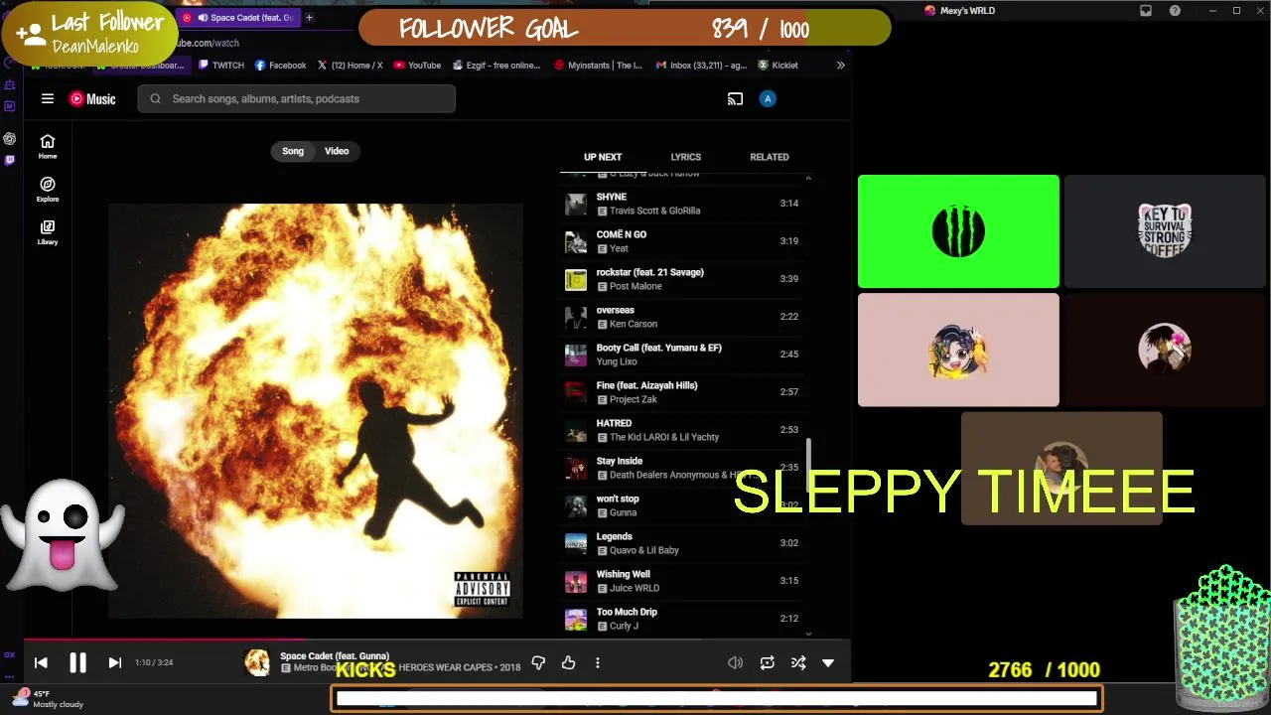Open the account avatar menu
The width and height of the screenshot is (1271, 715).
(768, 98)
